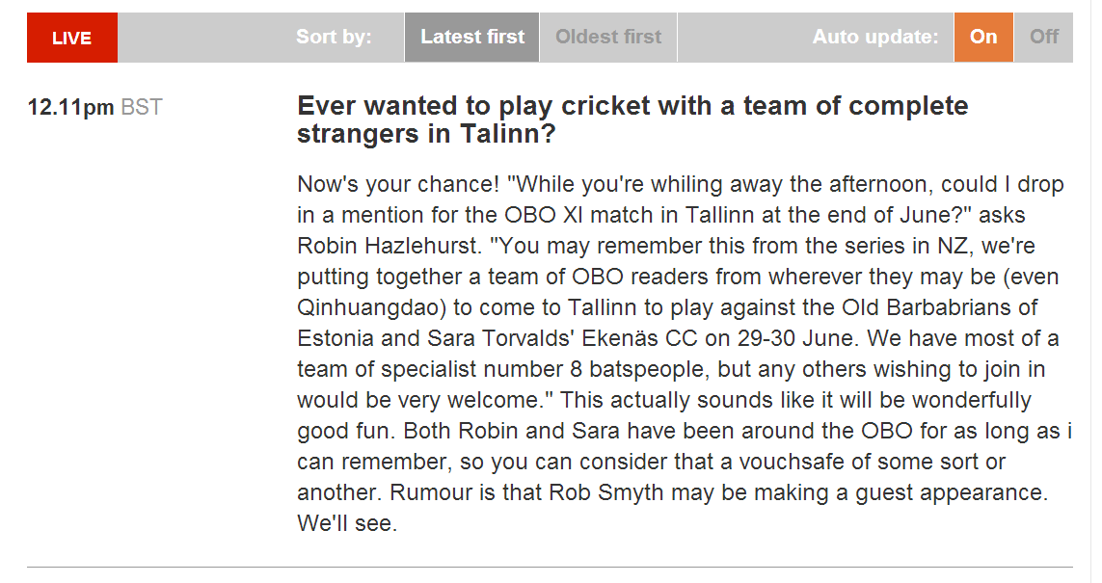The height and width of the screenshot is (583, 1102).
Task: Click the divider line below the post
Action: coord(550,567)
